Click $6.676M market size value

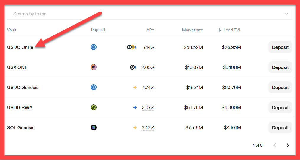coord(193,107)
